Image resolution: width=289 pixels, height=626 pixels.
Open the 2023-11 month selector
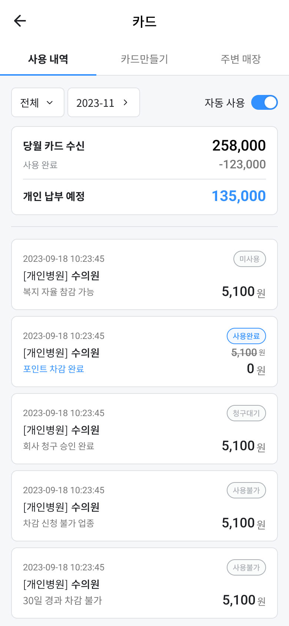(103, 103)
